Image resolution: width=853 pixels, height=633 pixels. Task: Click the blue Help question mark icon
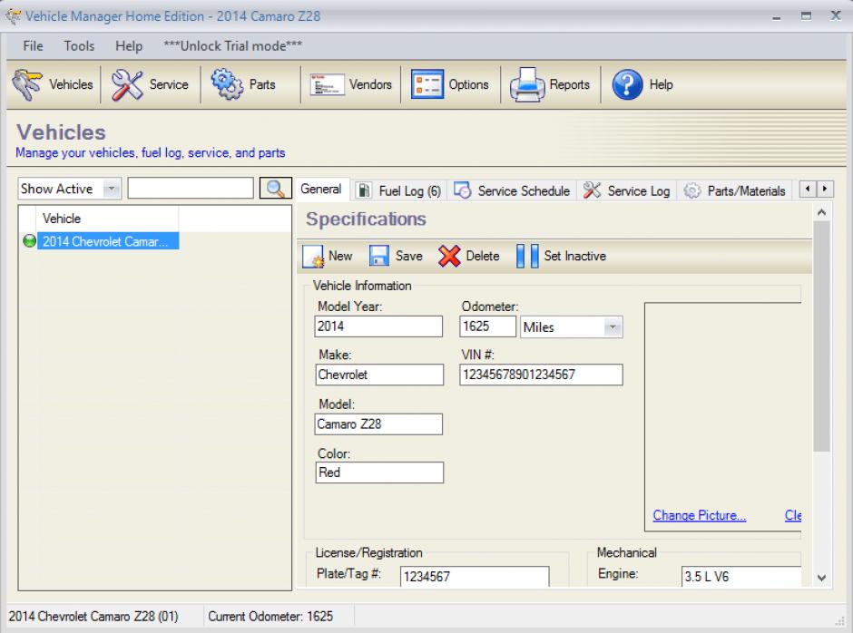(x=627, y=84)
